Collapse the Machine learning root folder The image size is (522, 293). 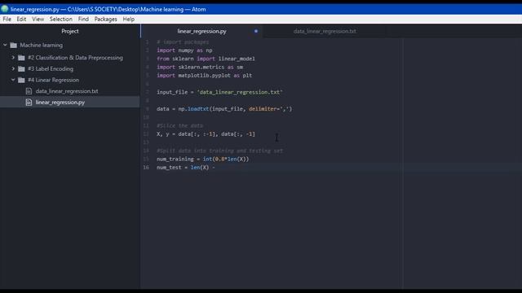coord(5,45)
